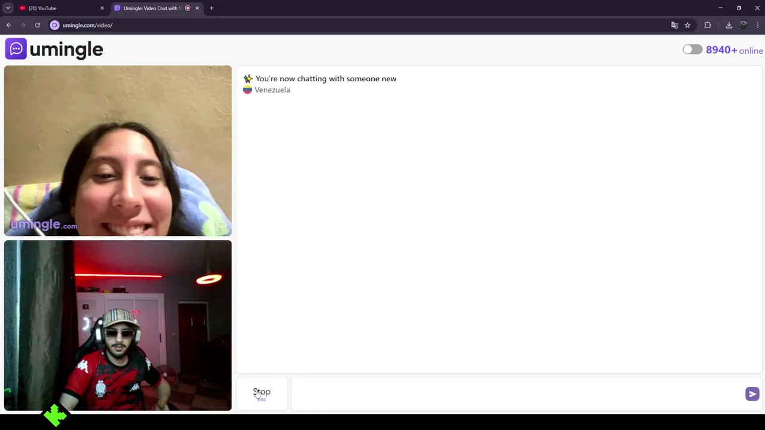This screenshot has width=765, height=430.
Task: Close the Umingle Video Chat tab
Action: [197, 8]
